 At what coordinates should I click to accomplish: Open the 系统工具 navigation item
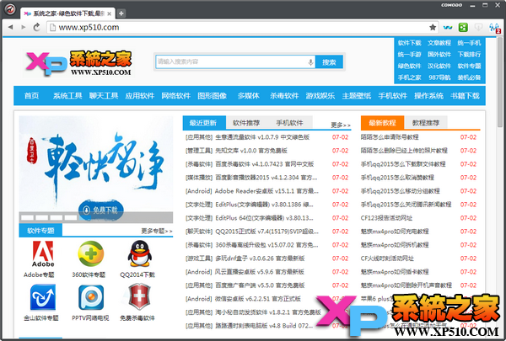[67, 96]
